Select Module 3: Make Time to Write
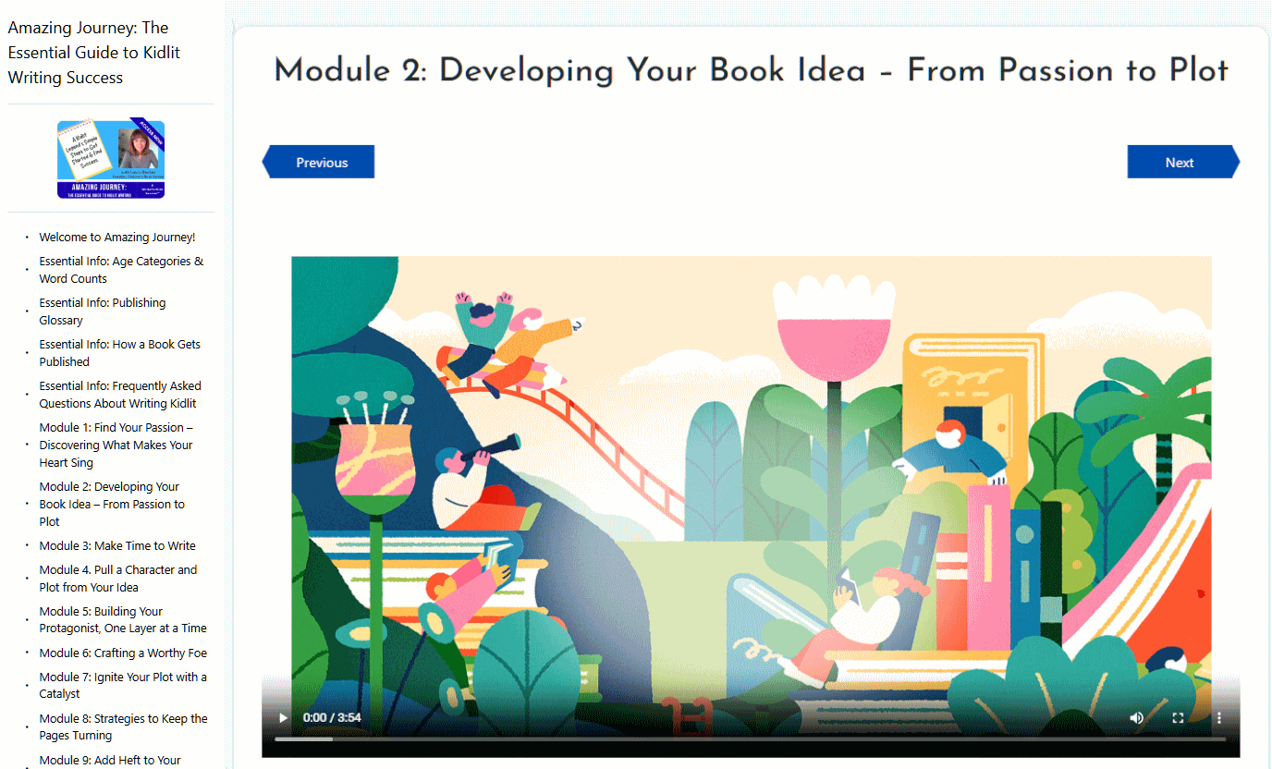Viewport: 1272px width, 769px height. [x=117, y=545]
